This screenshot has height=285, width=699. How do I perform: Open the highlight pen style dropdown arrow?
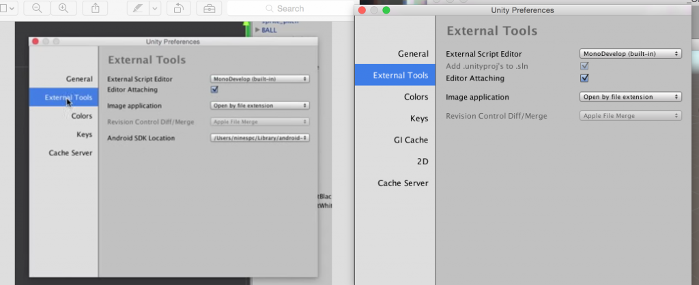pos(155,8)
